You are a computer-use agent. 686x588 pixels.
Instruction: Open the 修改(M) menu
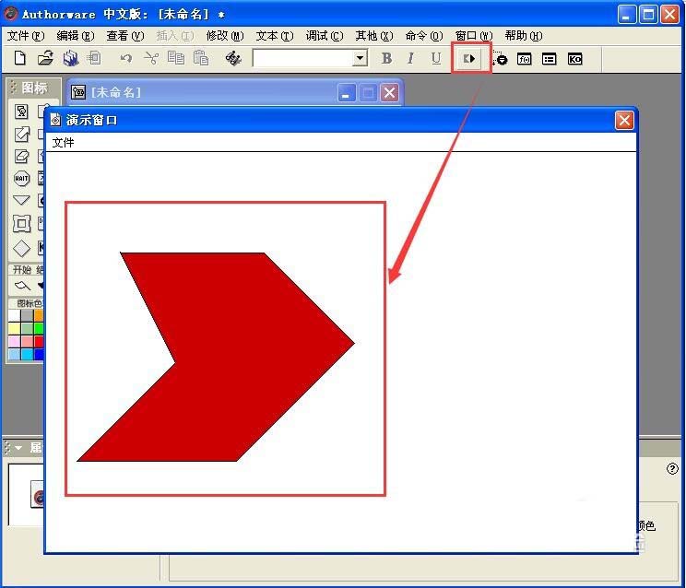(225, 35)
